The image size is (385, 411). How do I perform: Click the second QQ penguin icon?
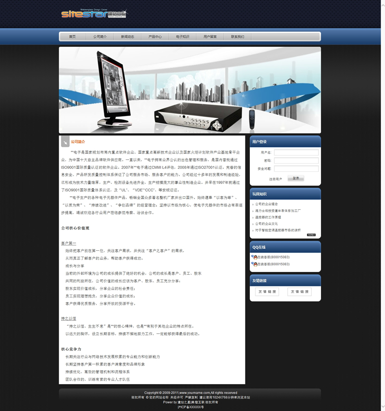254,264
